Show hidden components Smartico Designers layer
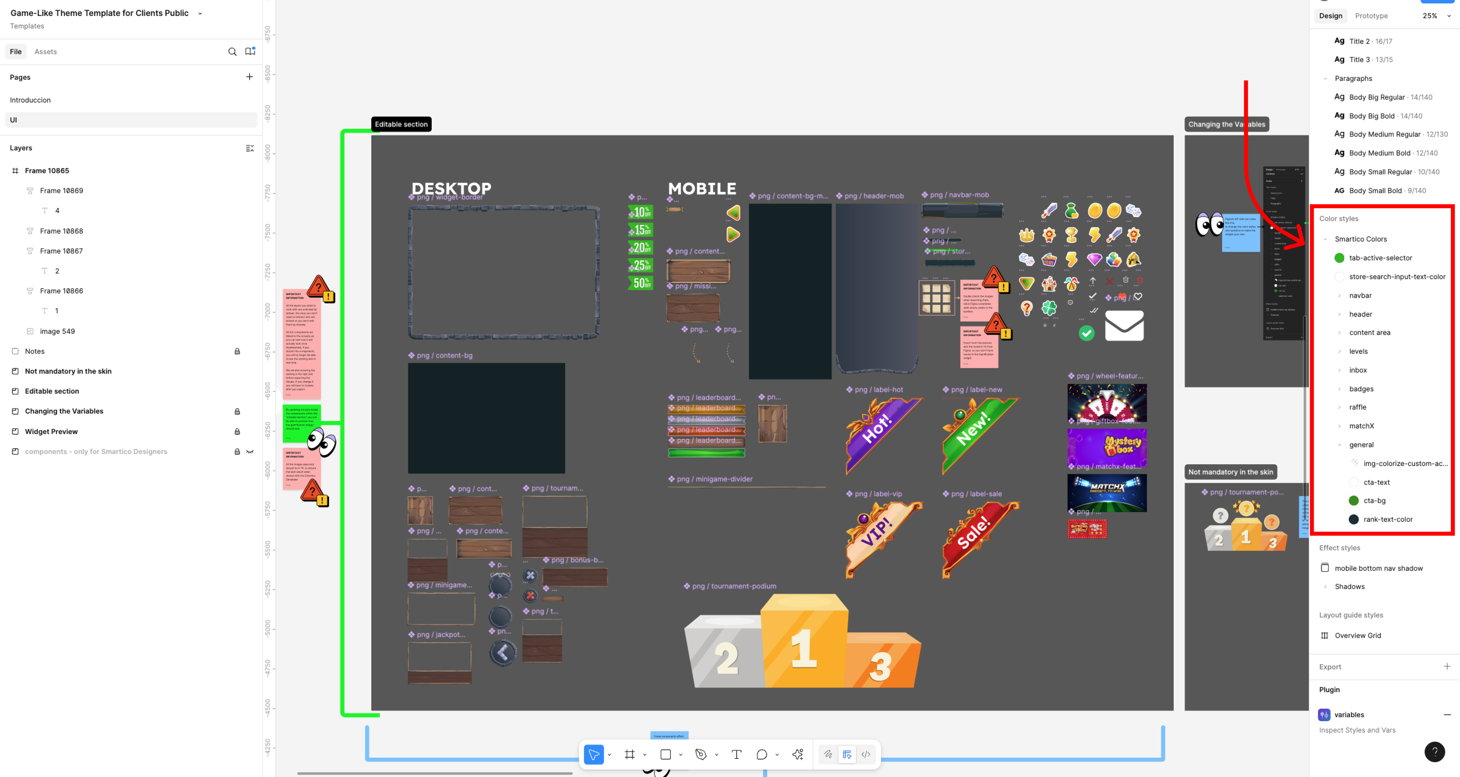Viewport: 1460px width, 777px height. click(250, 452)
